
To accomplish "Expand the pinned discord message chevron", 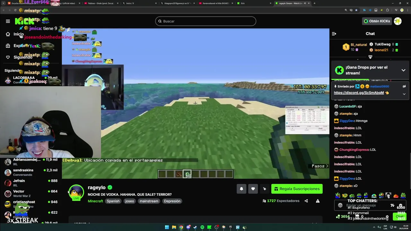I will click(x=404, y=94).
